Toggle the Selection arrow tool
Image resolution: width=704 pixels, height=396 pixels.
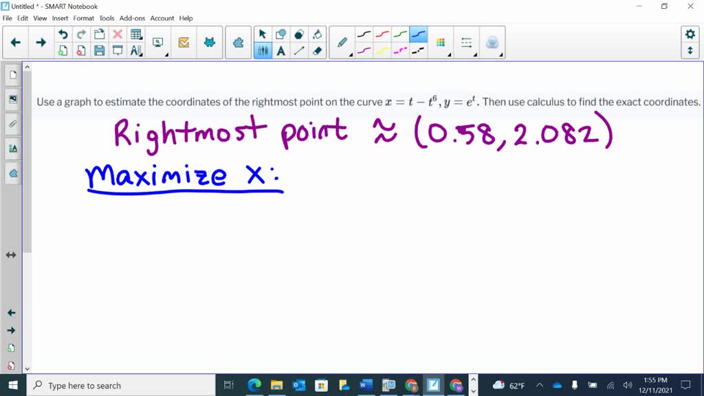[x=262, y=33]
